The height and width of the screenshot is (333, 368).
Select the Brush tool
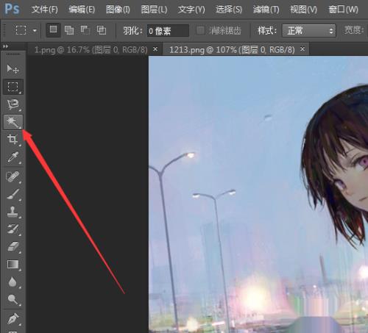click(13, 194)
